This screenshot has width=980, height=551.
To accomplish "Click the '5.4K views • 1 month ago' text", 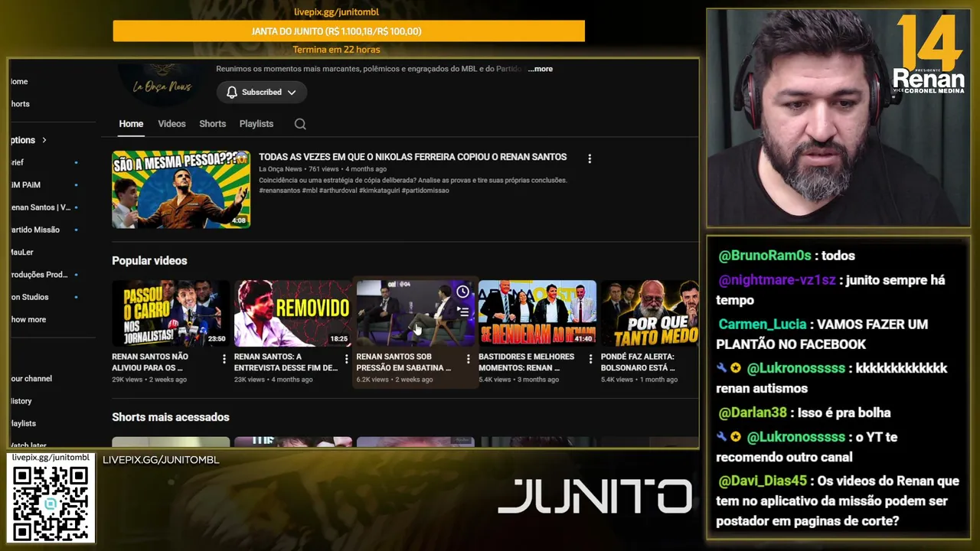I will (639, 380).
